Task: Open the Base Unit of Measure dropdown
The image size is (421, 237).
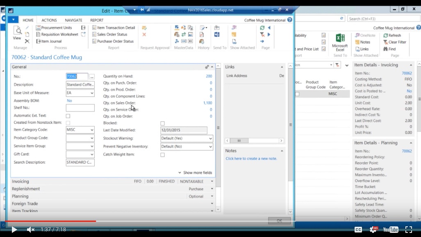Action: (92, 93)
